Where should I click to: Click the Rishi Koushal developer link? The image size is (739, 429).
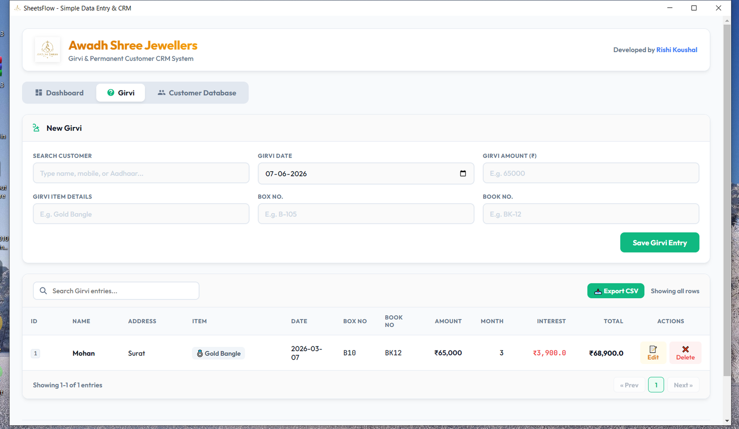pyautogui.click(x=677, y=50)
